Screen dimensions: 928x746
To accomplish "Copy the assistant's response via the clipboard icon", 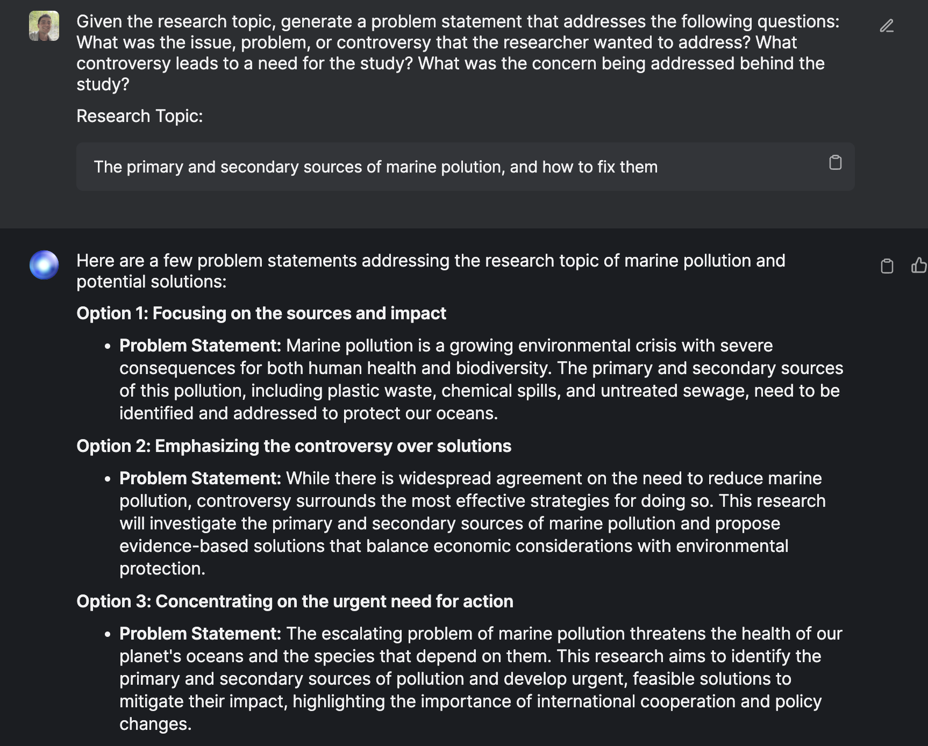I will tap(886, 264).
